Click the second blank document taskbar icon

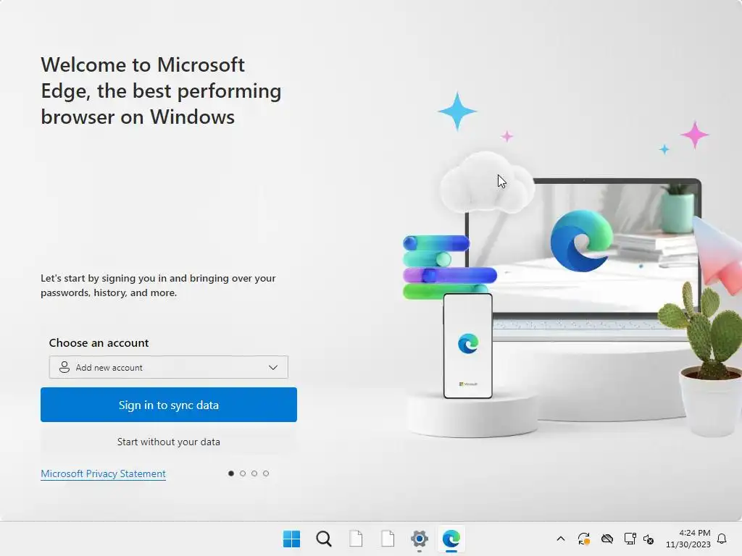coord(388,539)
